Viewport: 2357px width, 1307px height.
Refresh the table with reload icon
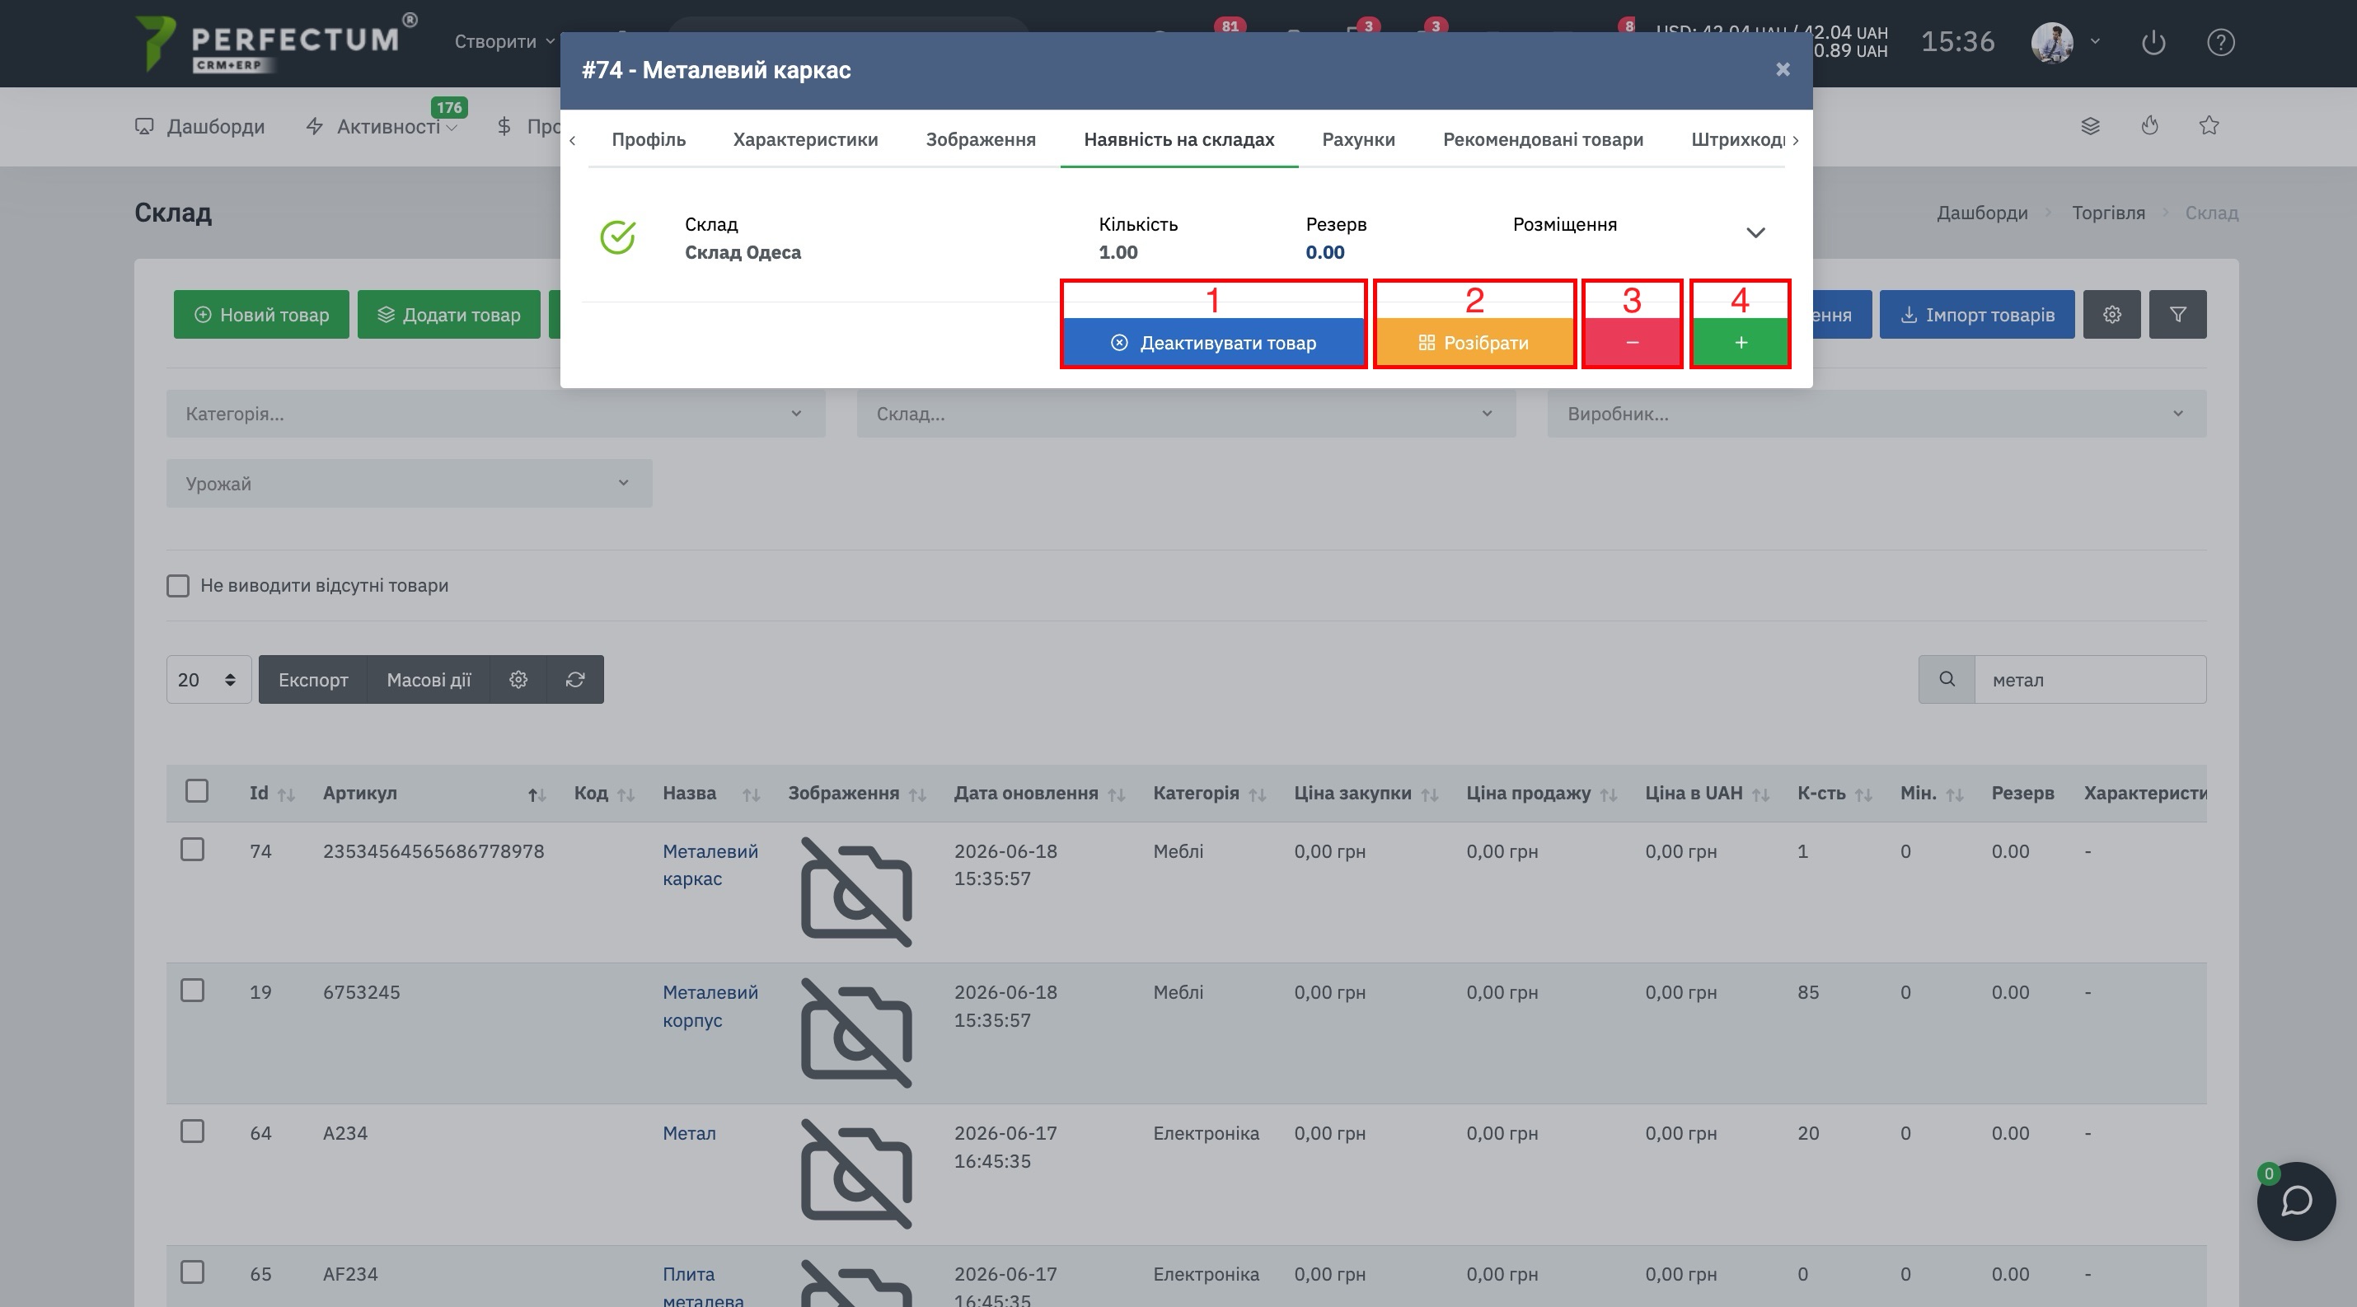[574, 680]
